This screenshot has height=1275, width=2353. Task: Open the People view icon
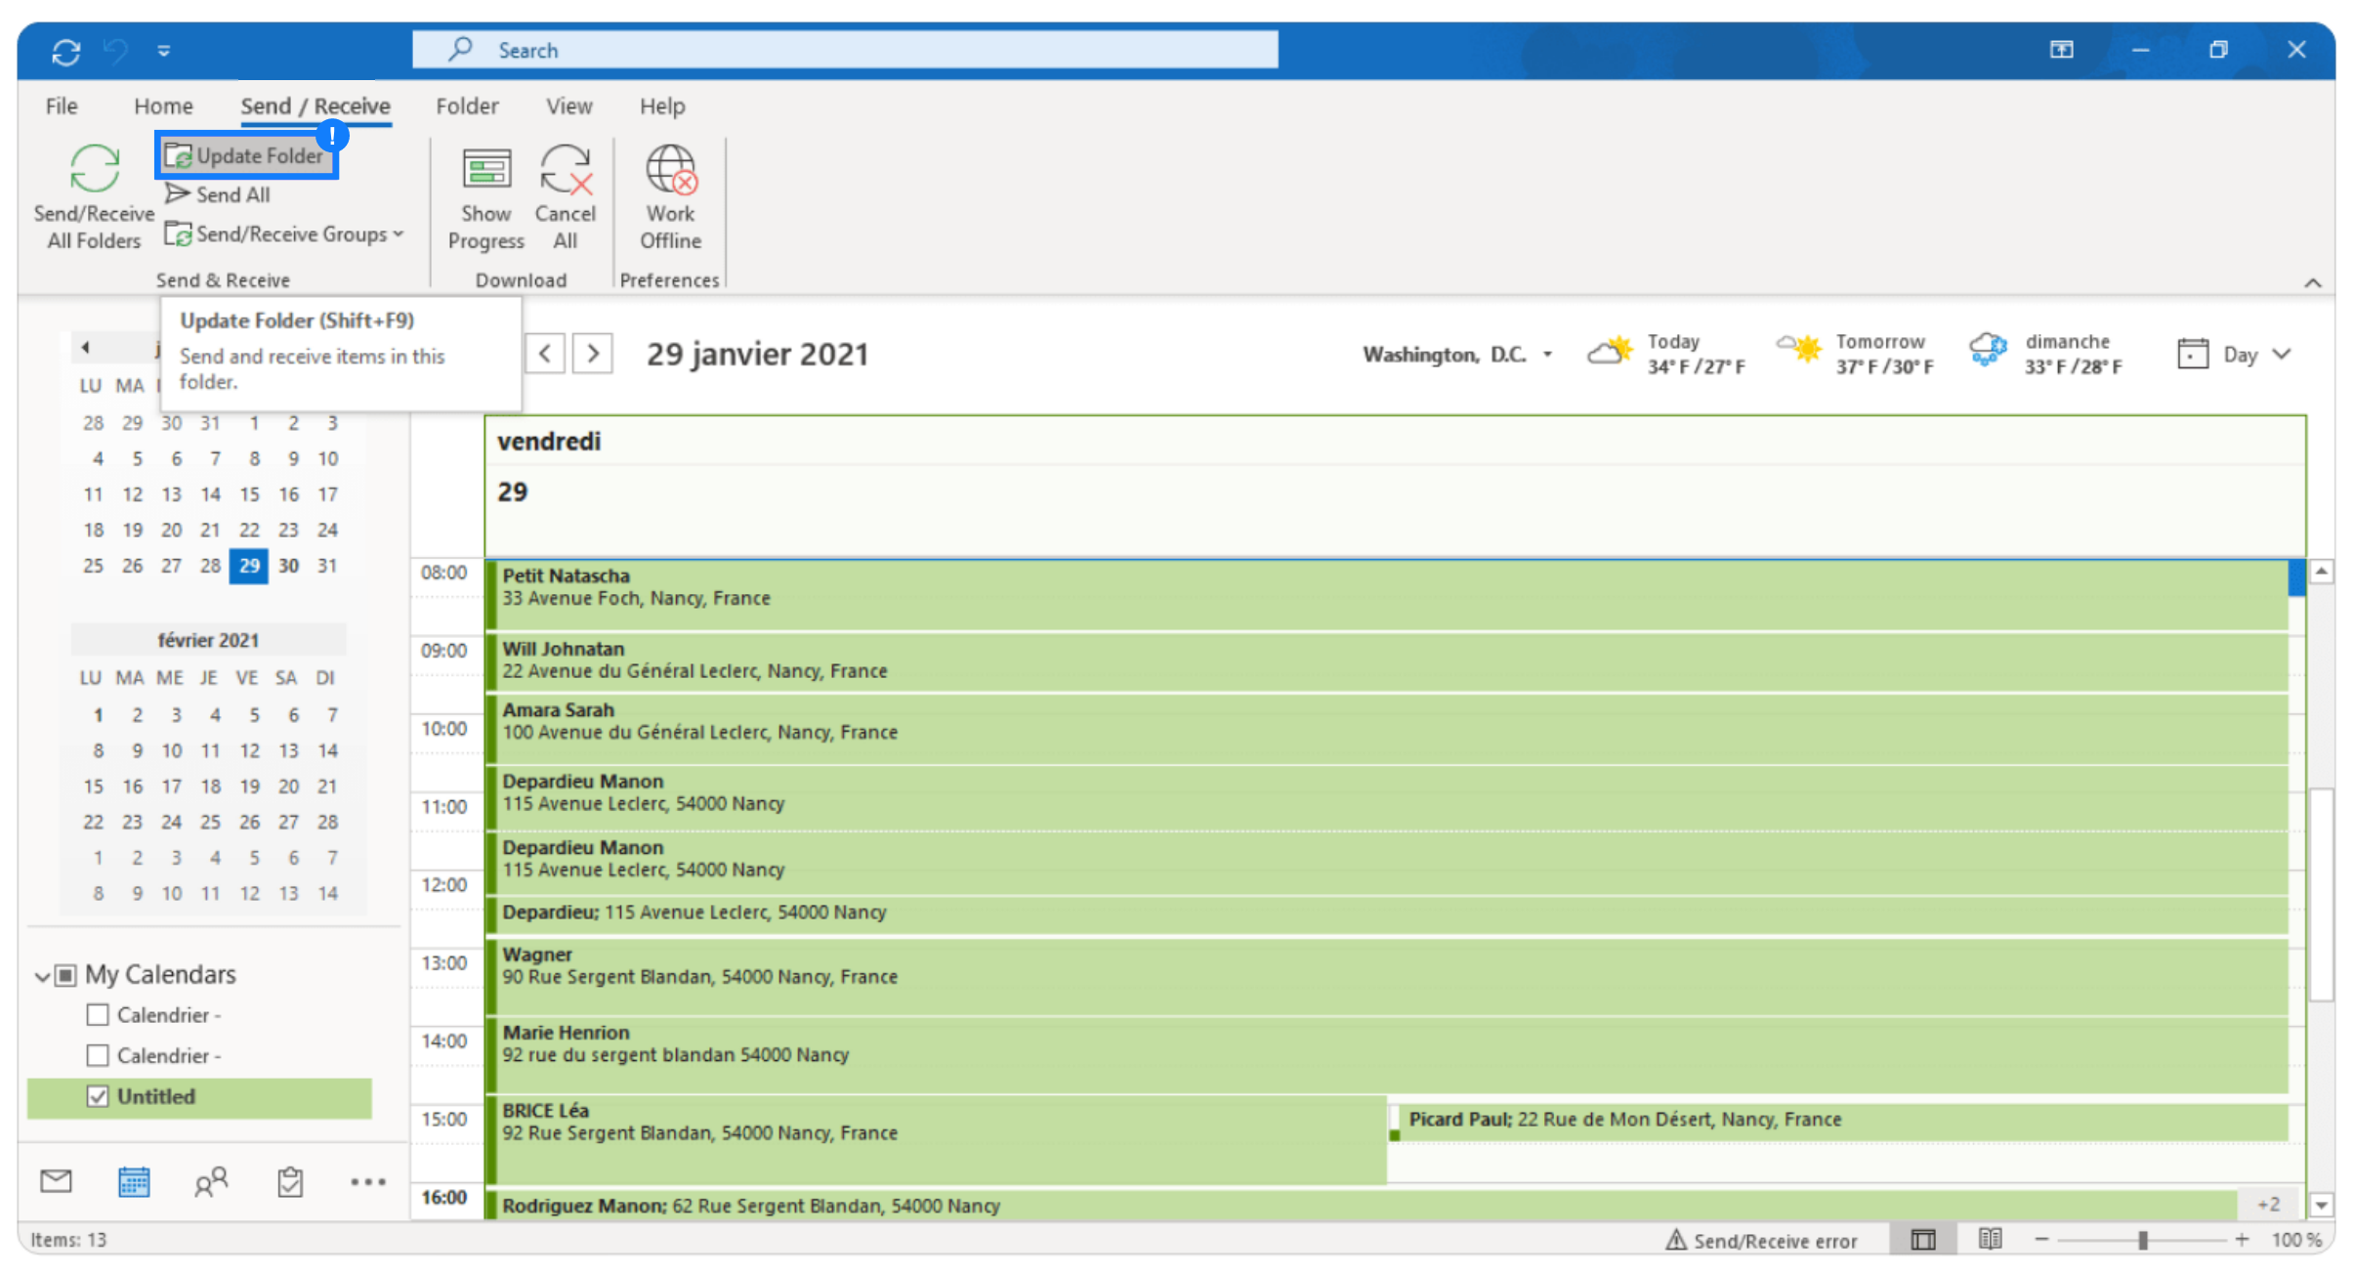point(211,1181)
